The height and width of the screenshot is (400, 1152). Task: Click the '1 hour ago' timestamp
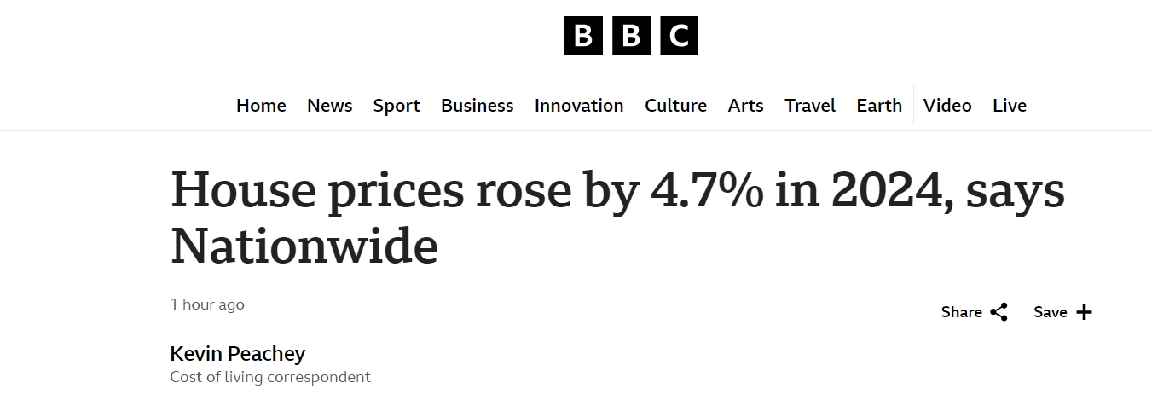tap(207, 304)
